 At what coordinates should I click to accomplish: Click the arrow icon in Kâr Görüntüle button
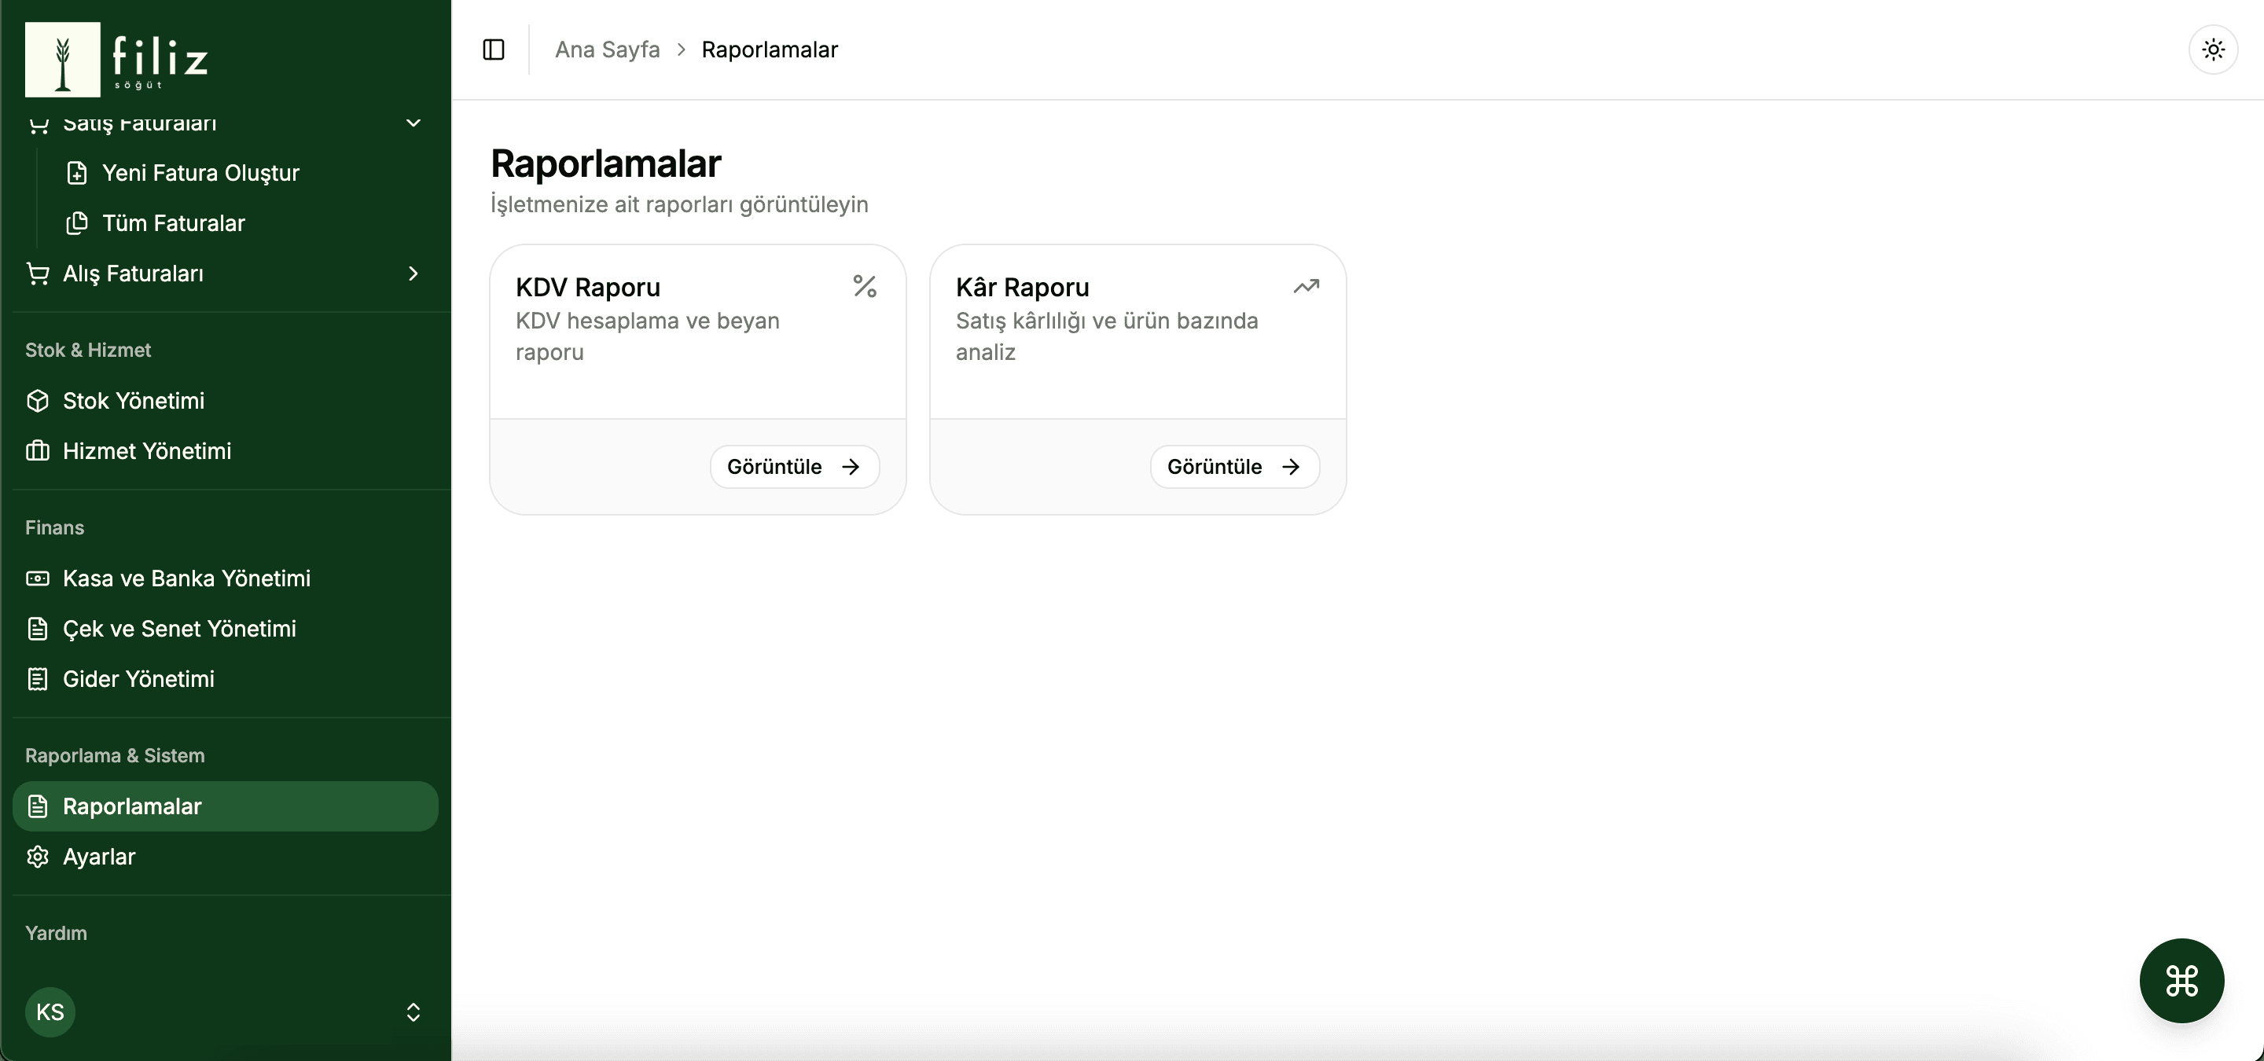(x=1290, y=466)
